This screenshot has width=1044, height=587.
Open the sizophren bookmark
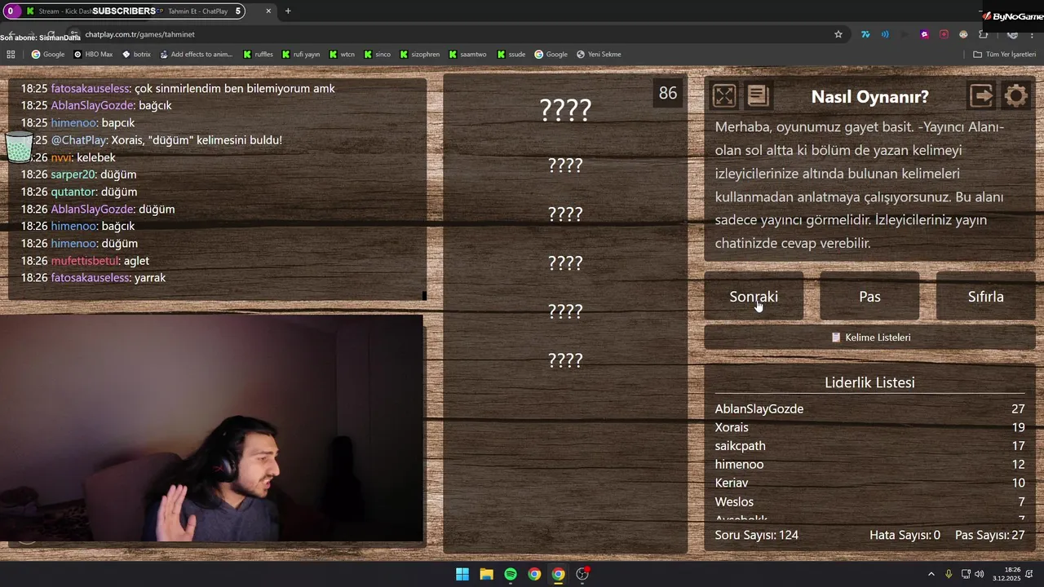coord(419,54)
